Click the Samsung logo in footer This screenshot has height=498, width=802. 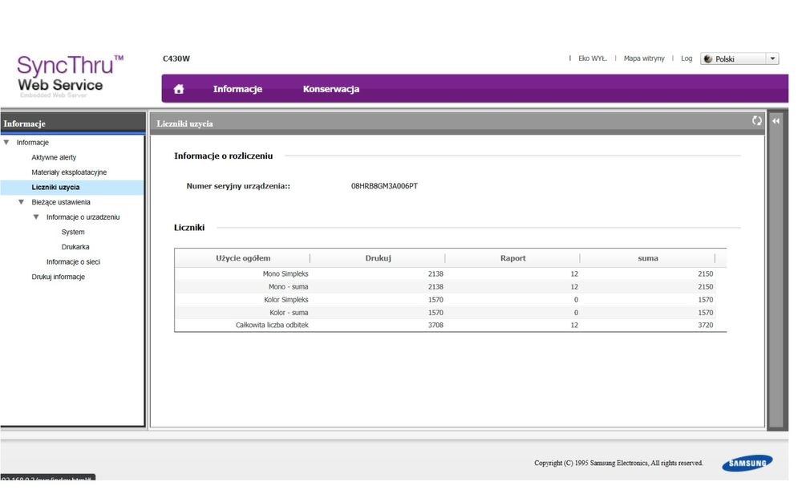pyautogui.click(x=747, y=464)
